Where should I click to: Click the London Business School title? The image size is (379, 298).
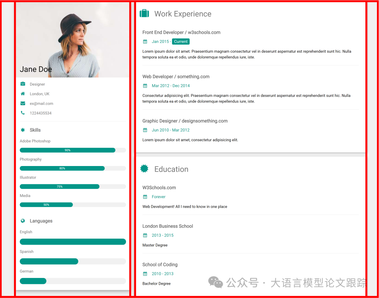tap(167, 226)
